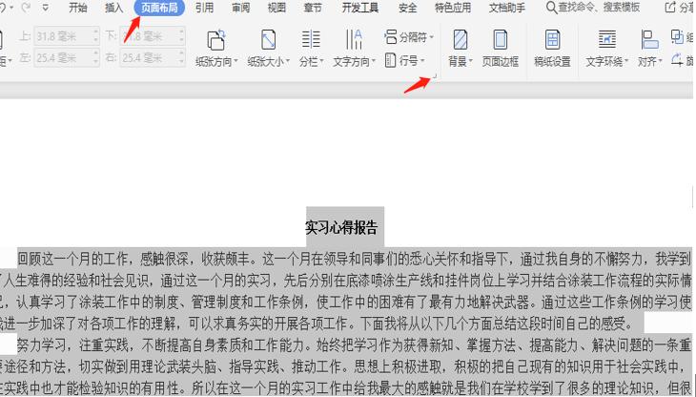Image resolution: width=696 pixels, height=397 pixels.
Task: Decrease the bottom margin (下) down stepper
Action: pos(181,41)
